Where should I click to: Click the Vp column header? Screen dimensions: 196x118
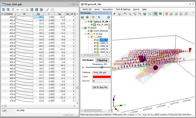38,14
